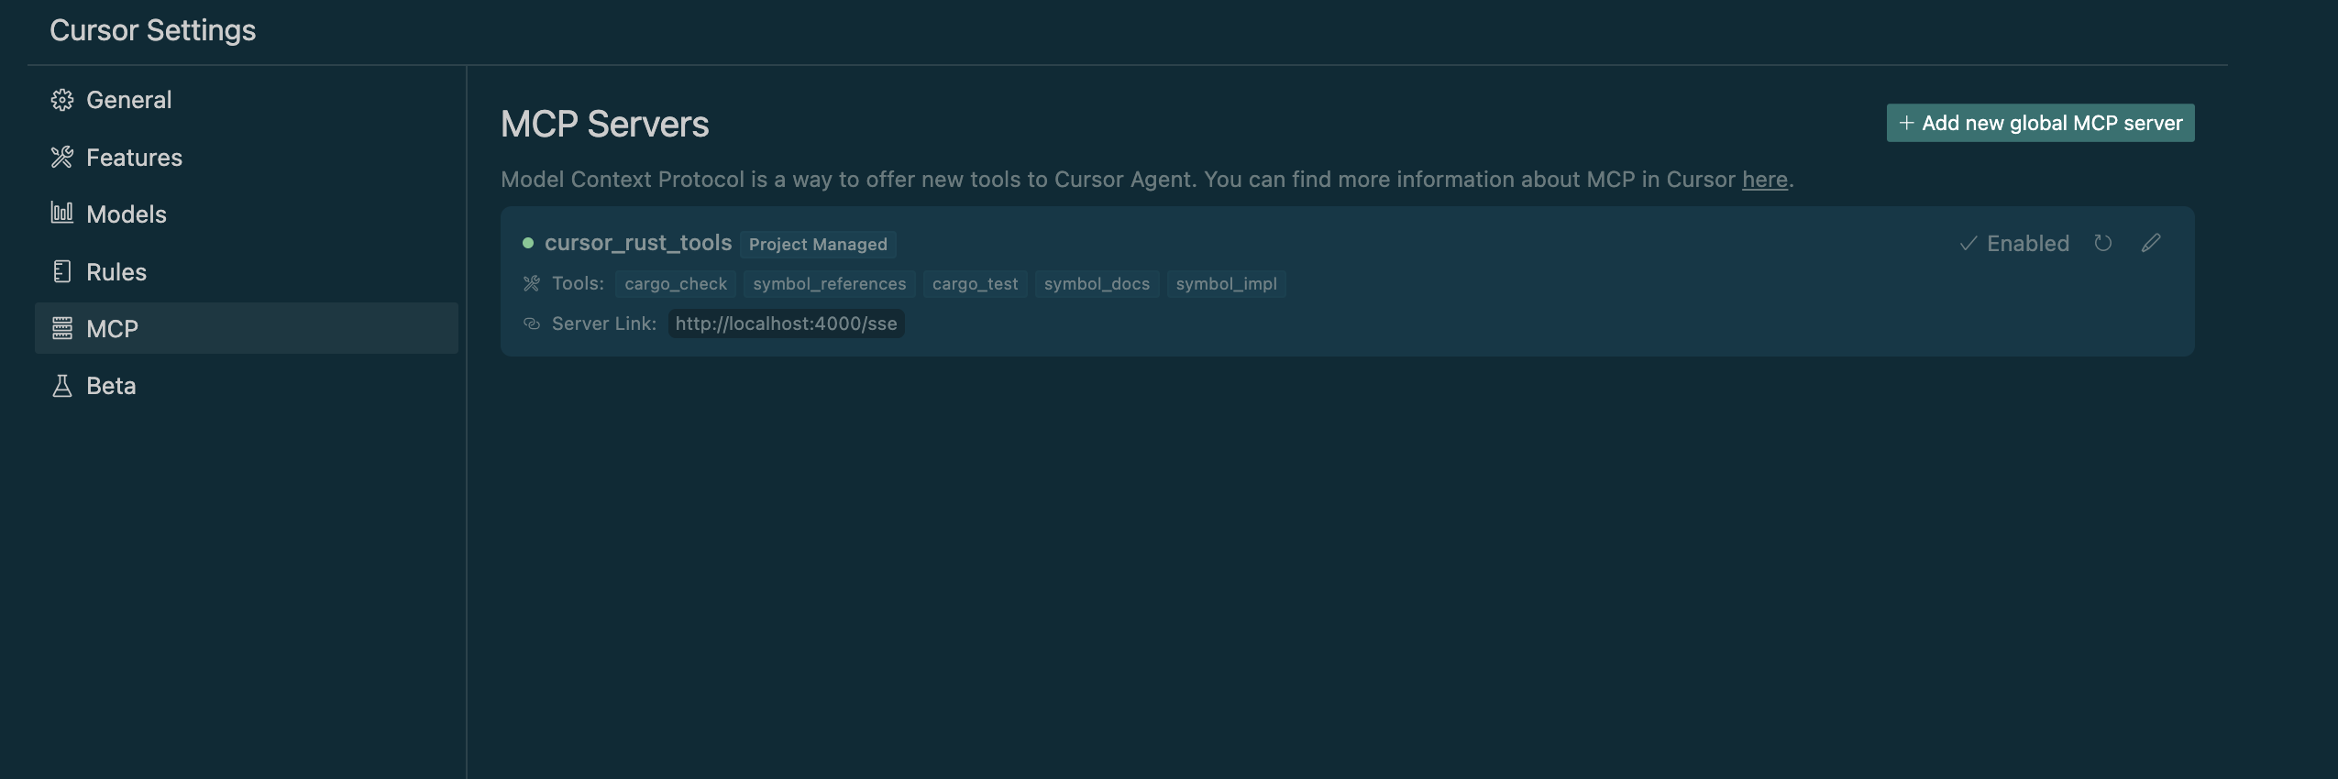This screenshot has height=779, width=2338.
Task: Click the Rules notebook icon
Action: 62,271
